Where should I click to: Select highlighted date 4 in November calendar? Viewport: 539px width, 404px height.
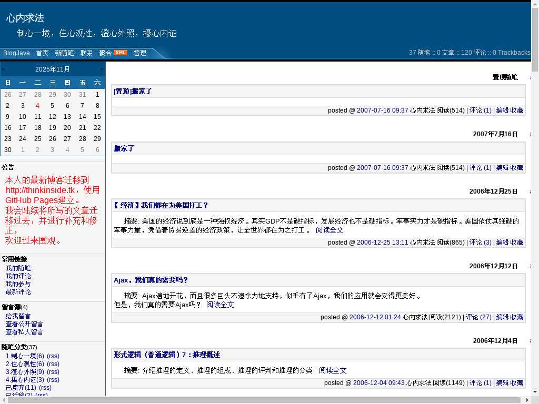(37, 106)
